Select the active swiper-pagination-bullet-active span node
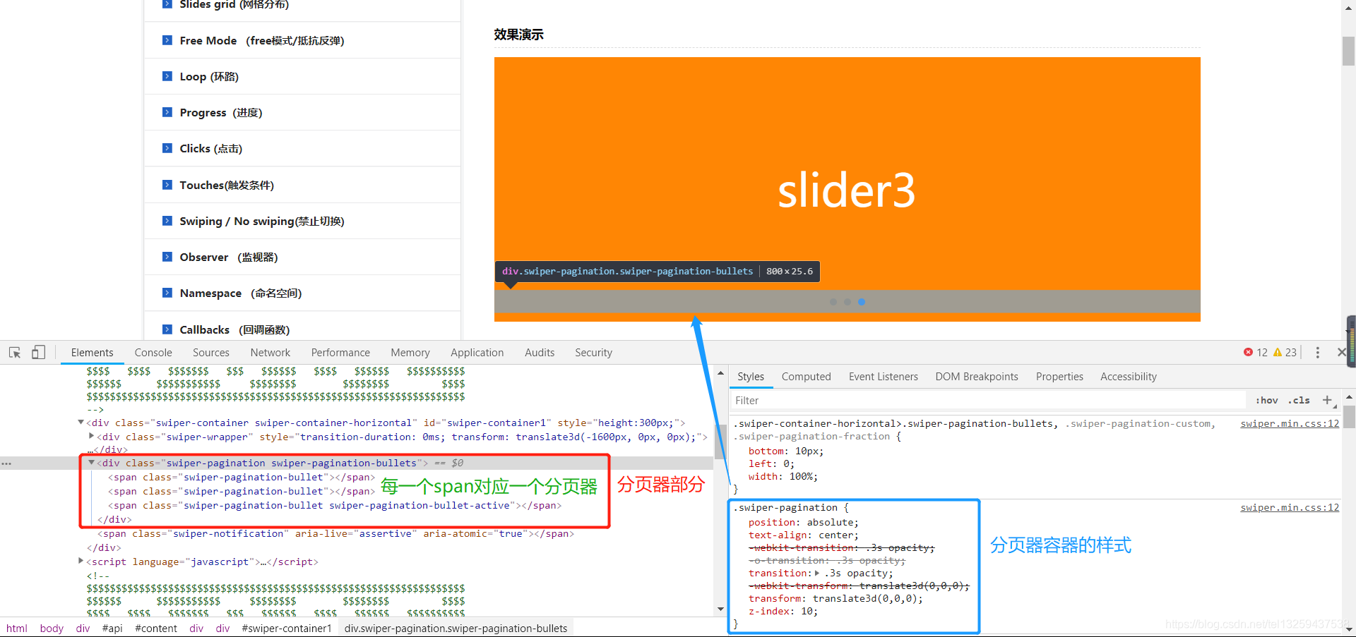Image resolution: width=1356 pixels, height=637 pixels. click(335, 505)
